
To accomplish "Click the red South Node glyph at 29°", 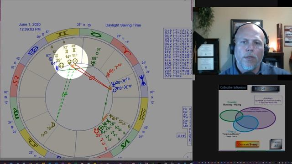I will click(x=96, y=131).
